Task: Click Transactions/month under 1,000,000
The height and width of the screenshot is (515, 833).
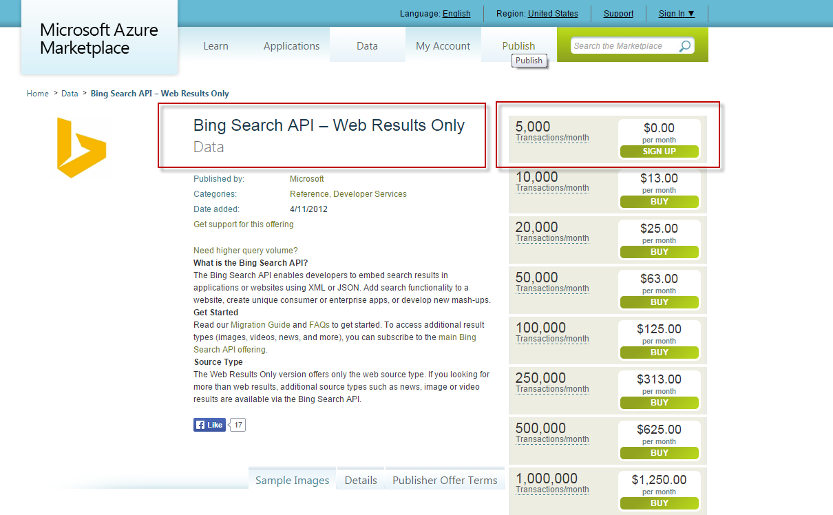Action: pos(552,490)
